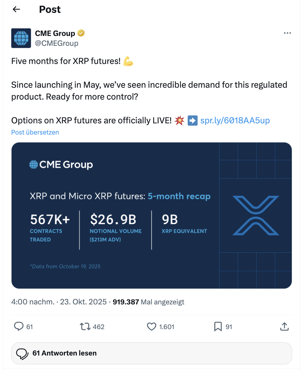Image resolution: width=305 pixels, height=372 pixels.
Task: Open the spr.ly/6018AA5up link
Action: point(235,120)
